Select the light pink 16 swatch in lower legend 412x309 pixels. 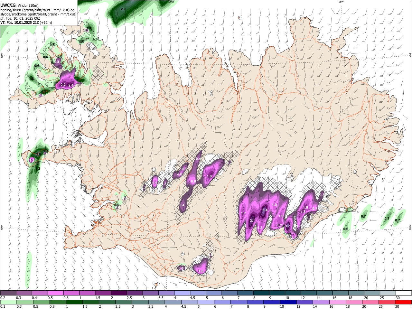click(338, 302)
